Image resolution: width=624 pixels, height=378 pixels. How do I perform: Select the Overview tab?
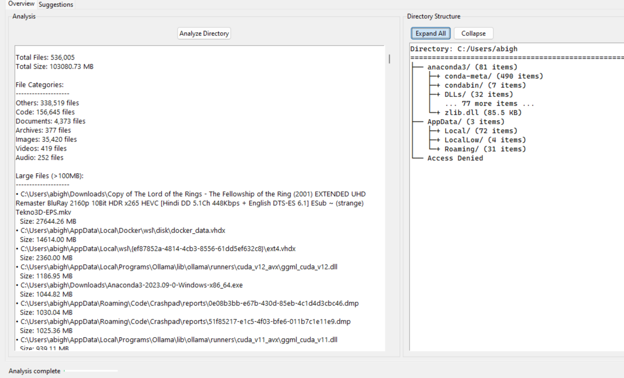[21, 3]
